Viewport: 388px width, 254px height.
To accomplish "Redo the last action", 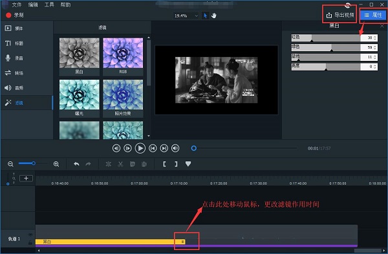I will click(x=88, y=164).
